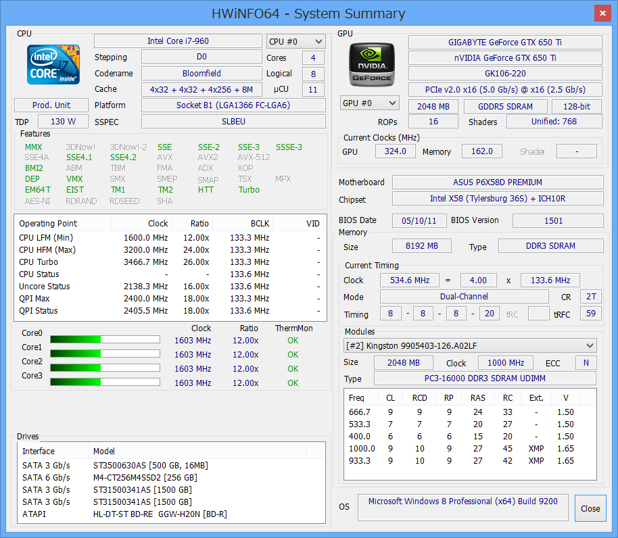The width and height of the screenshot is (618, 538).
Task: Click the GK106-220 GPU chip field
Action: pos(505,73)
